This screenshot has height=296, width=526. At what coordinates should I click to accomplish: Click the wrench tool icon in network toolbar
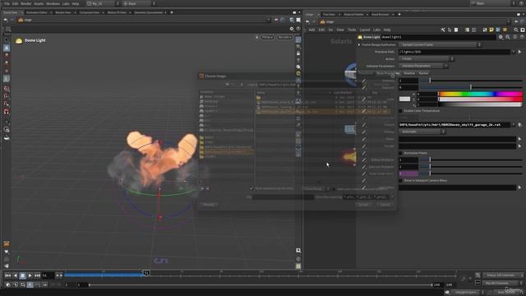[x=443, y=30]
